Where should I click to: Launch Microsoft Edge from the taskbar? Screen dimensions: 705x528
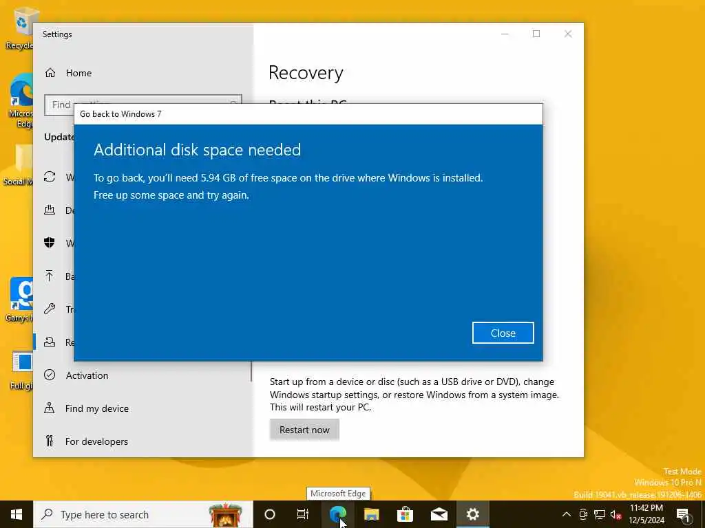pos(337,514)
